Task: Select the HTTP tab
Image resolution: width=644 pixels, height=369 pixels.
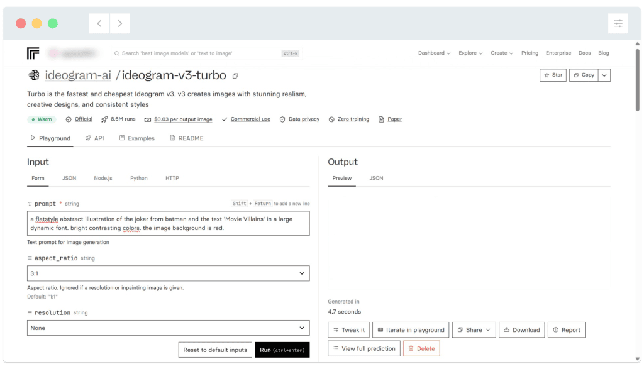Action: (172, 178)
